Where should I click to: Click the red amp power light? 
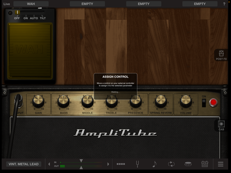click(213, 102)
